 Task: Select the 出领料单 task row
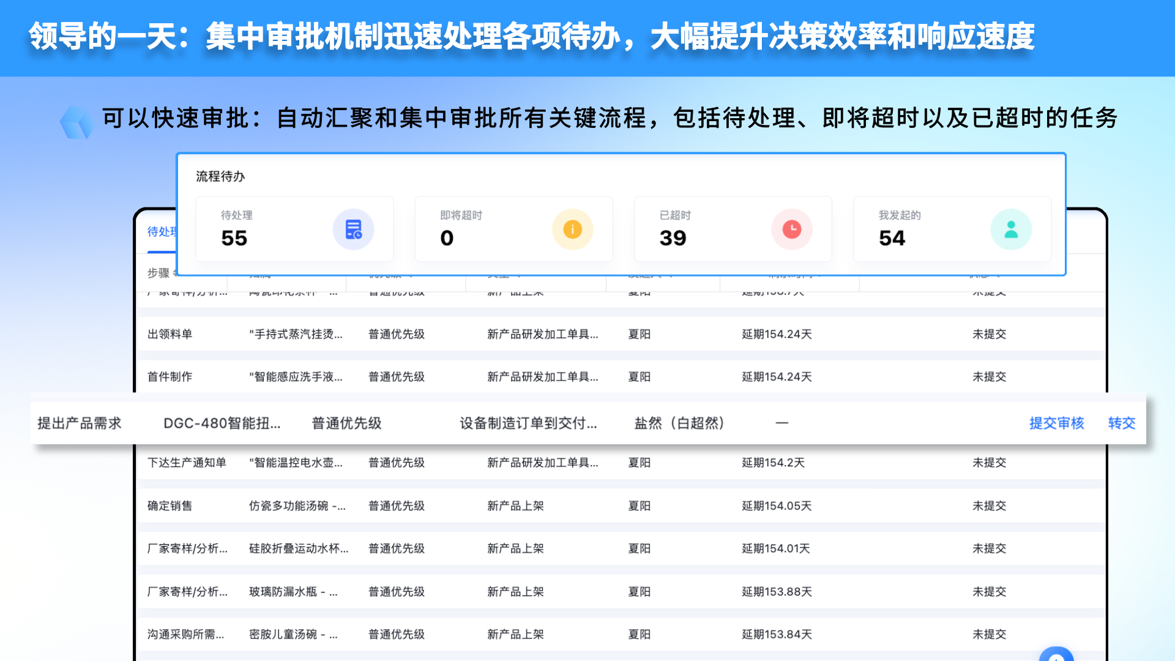[621, 334]
